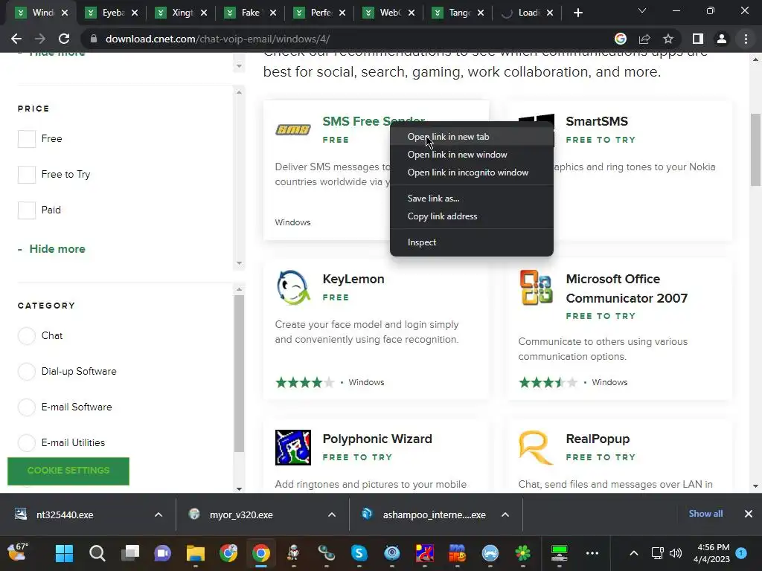Select the Chat category
762x571 pixels.
pyautogui.click(x=27, y=335)
